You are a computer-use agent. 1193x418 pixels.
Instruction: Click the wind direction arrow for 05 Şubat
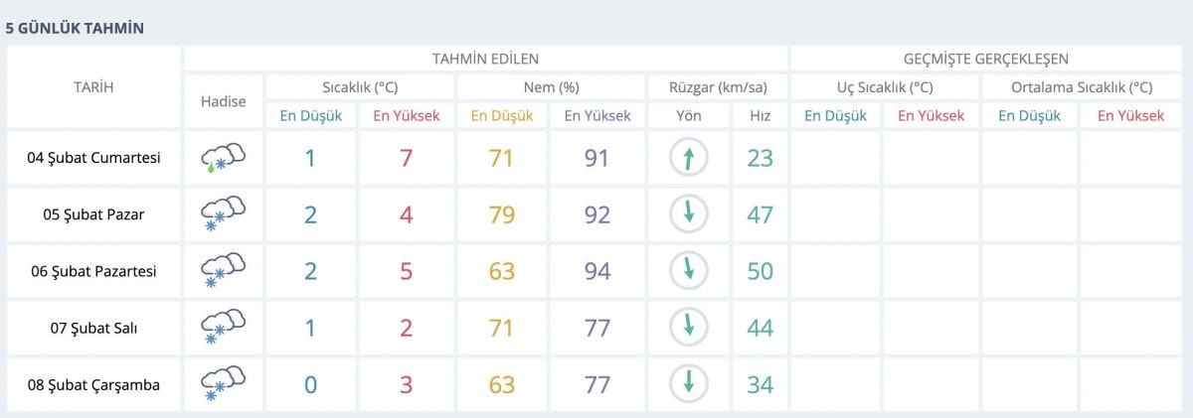[688, 213]
